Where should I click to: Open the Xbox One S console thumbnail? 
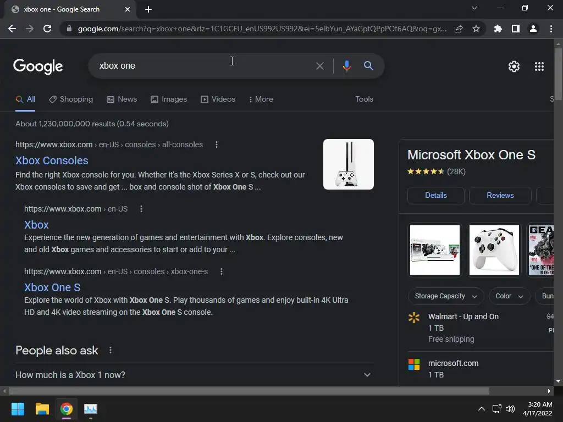[x=348, y=164]
